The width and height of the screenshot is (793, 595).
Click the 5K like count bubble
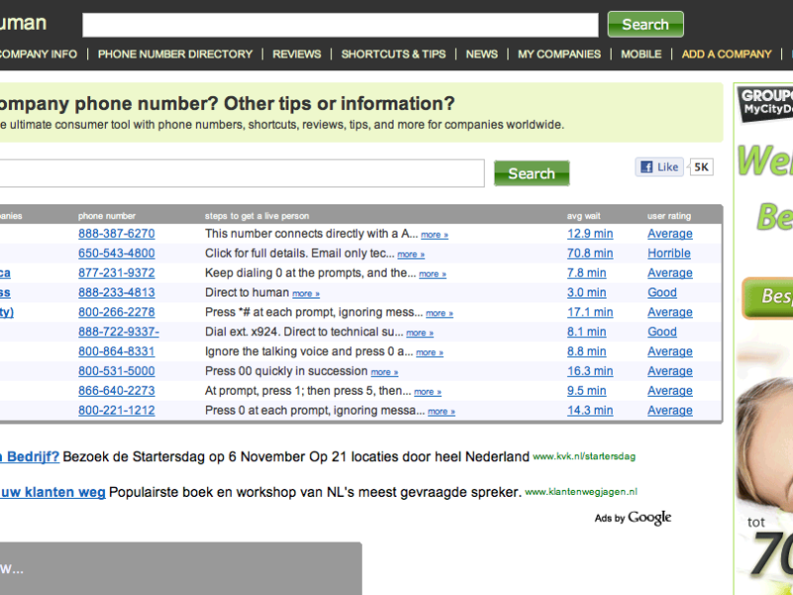(702, 167)
